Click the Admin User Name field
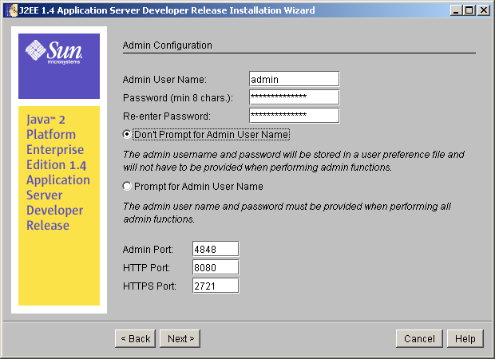 point(294,79)
